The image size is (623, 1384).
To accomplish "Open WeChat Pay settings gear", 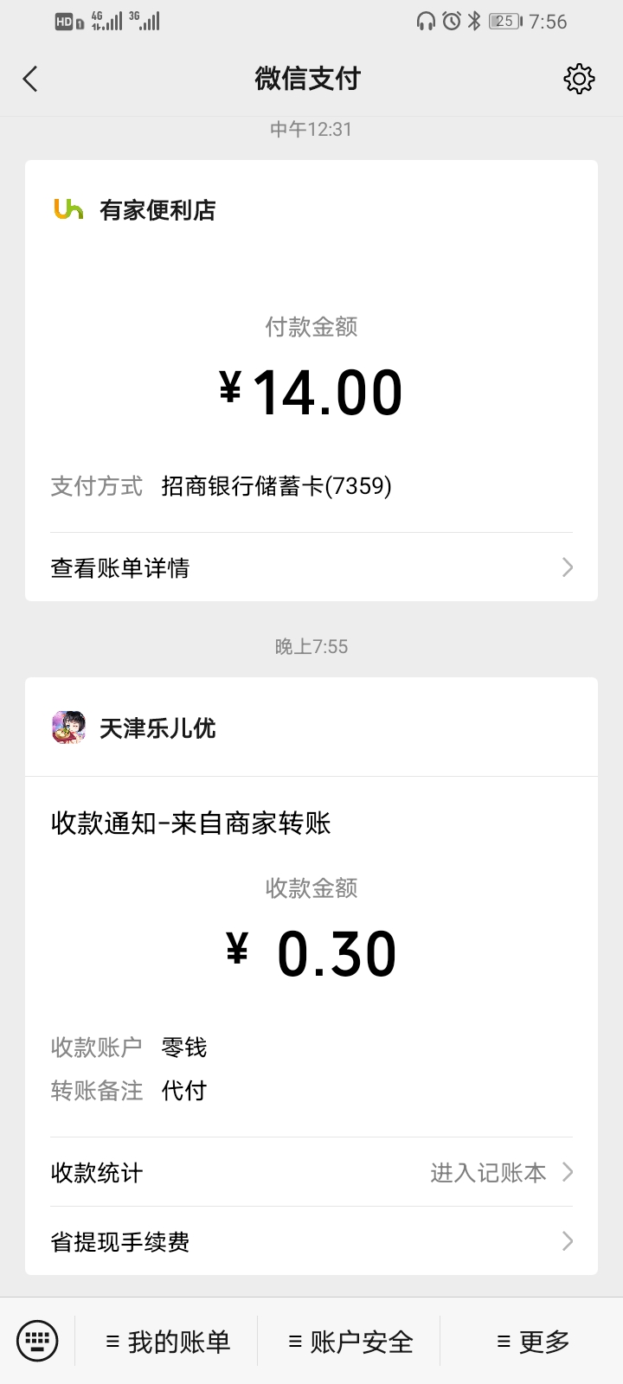I will 579,79.
